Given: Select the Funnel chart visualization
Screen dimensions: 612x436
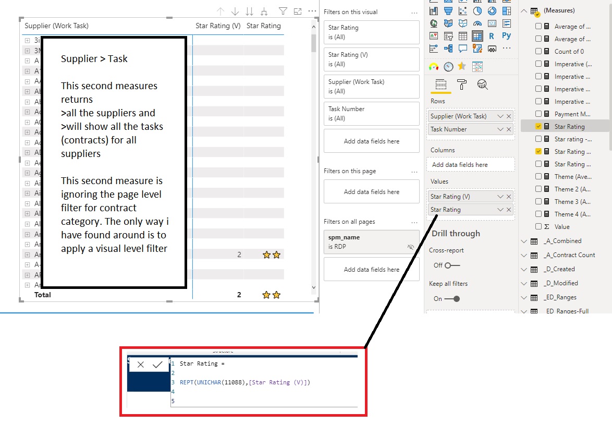Looking at the screenshot, I should point(448,11).
